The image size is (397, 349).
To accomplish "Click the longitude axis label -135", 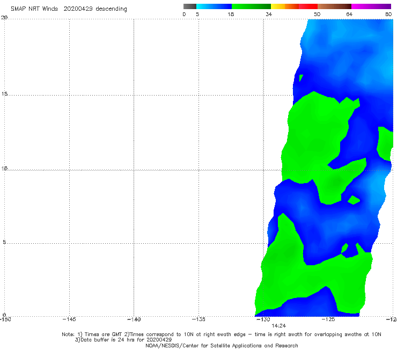I will (198, 319).
